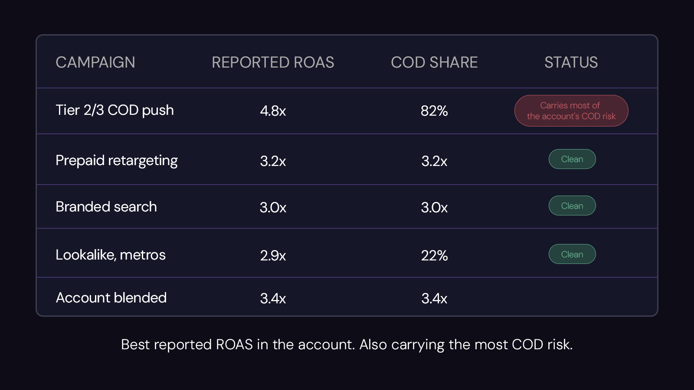Click the REPORTED ROAS column header
Viewport: 694px width, 390px height.
click(x=273, y=62)
